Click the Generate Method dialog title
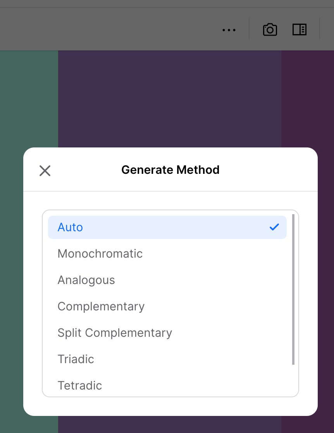 170,170
